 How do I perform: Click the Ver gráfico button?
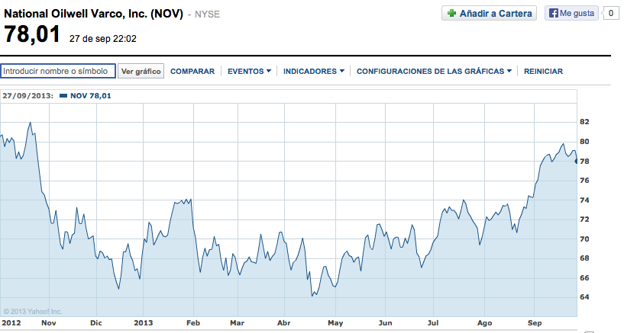point(141,71)
